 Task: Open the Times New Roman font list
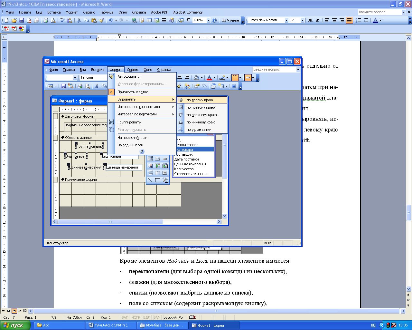tap(286, 20)
